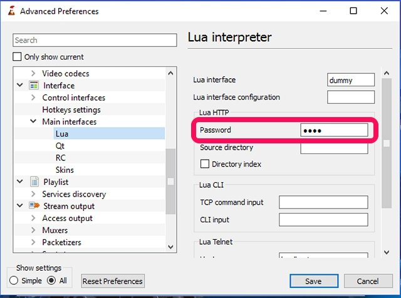Select the All settings radio button
This screenshot has height=298, width=401.
pyautogui.click(x=52, y=281)
